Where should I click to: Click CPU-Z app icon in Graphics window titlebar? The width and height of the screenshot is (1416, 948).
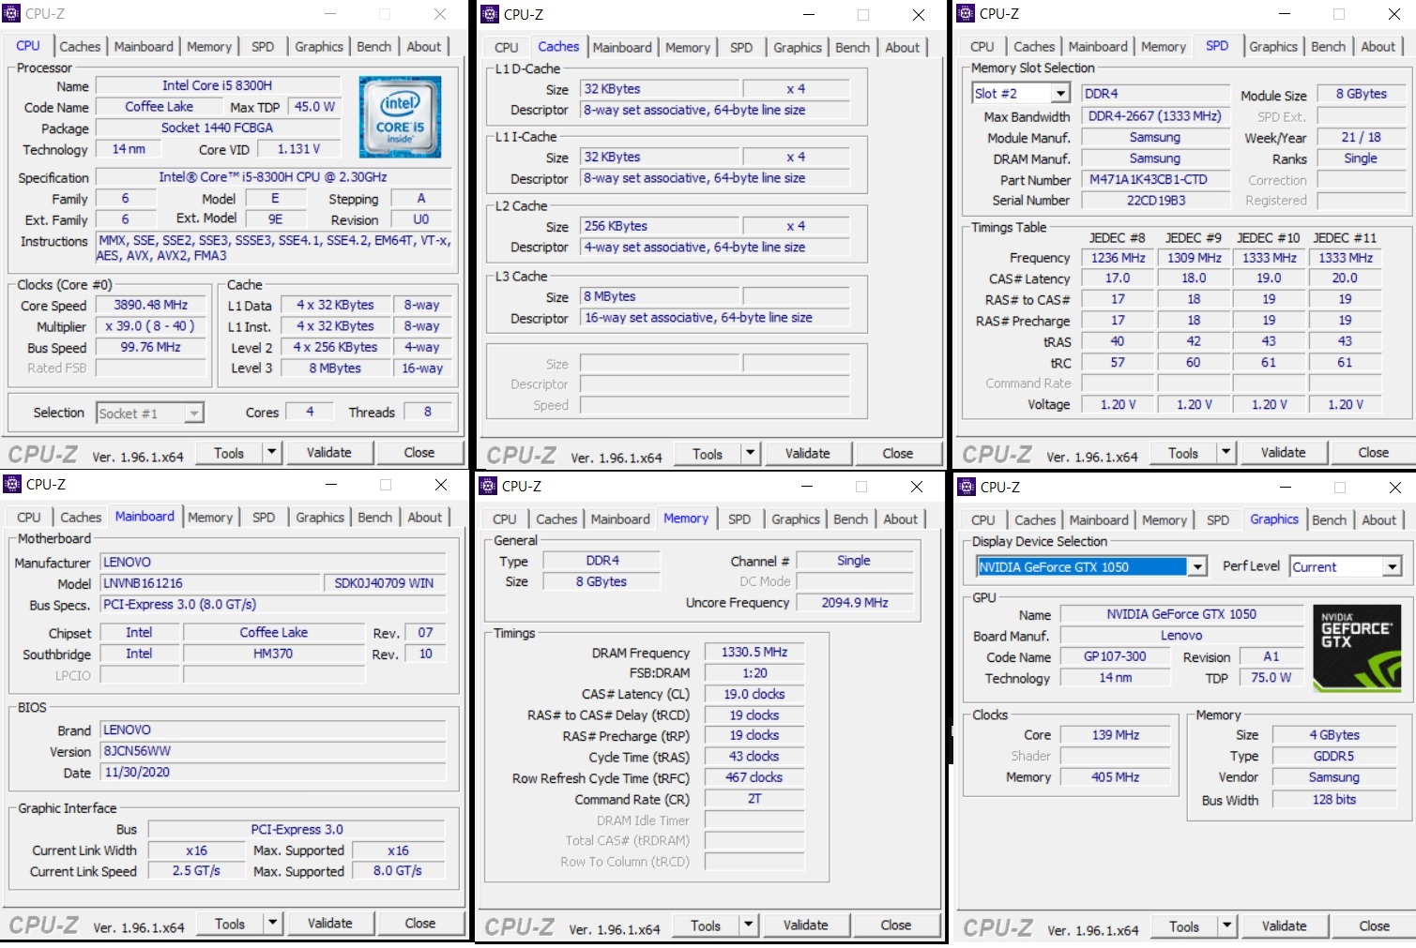tap(967, 487)
